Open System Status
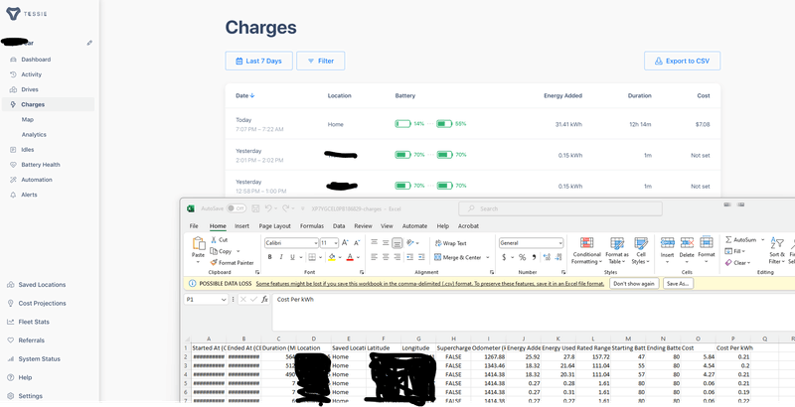The width and height of the screenshot is (795, 407). point(40,359)
